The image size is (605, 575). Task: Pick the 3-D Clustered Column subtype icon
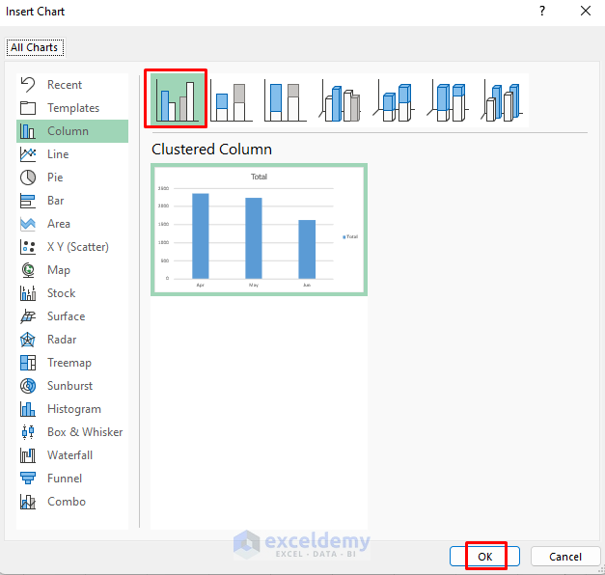tap(339, 99)
